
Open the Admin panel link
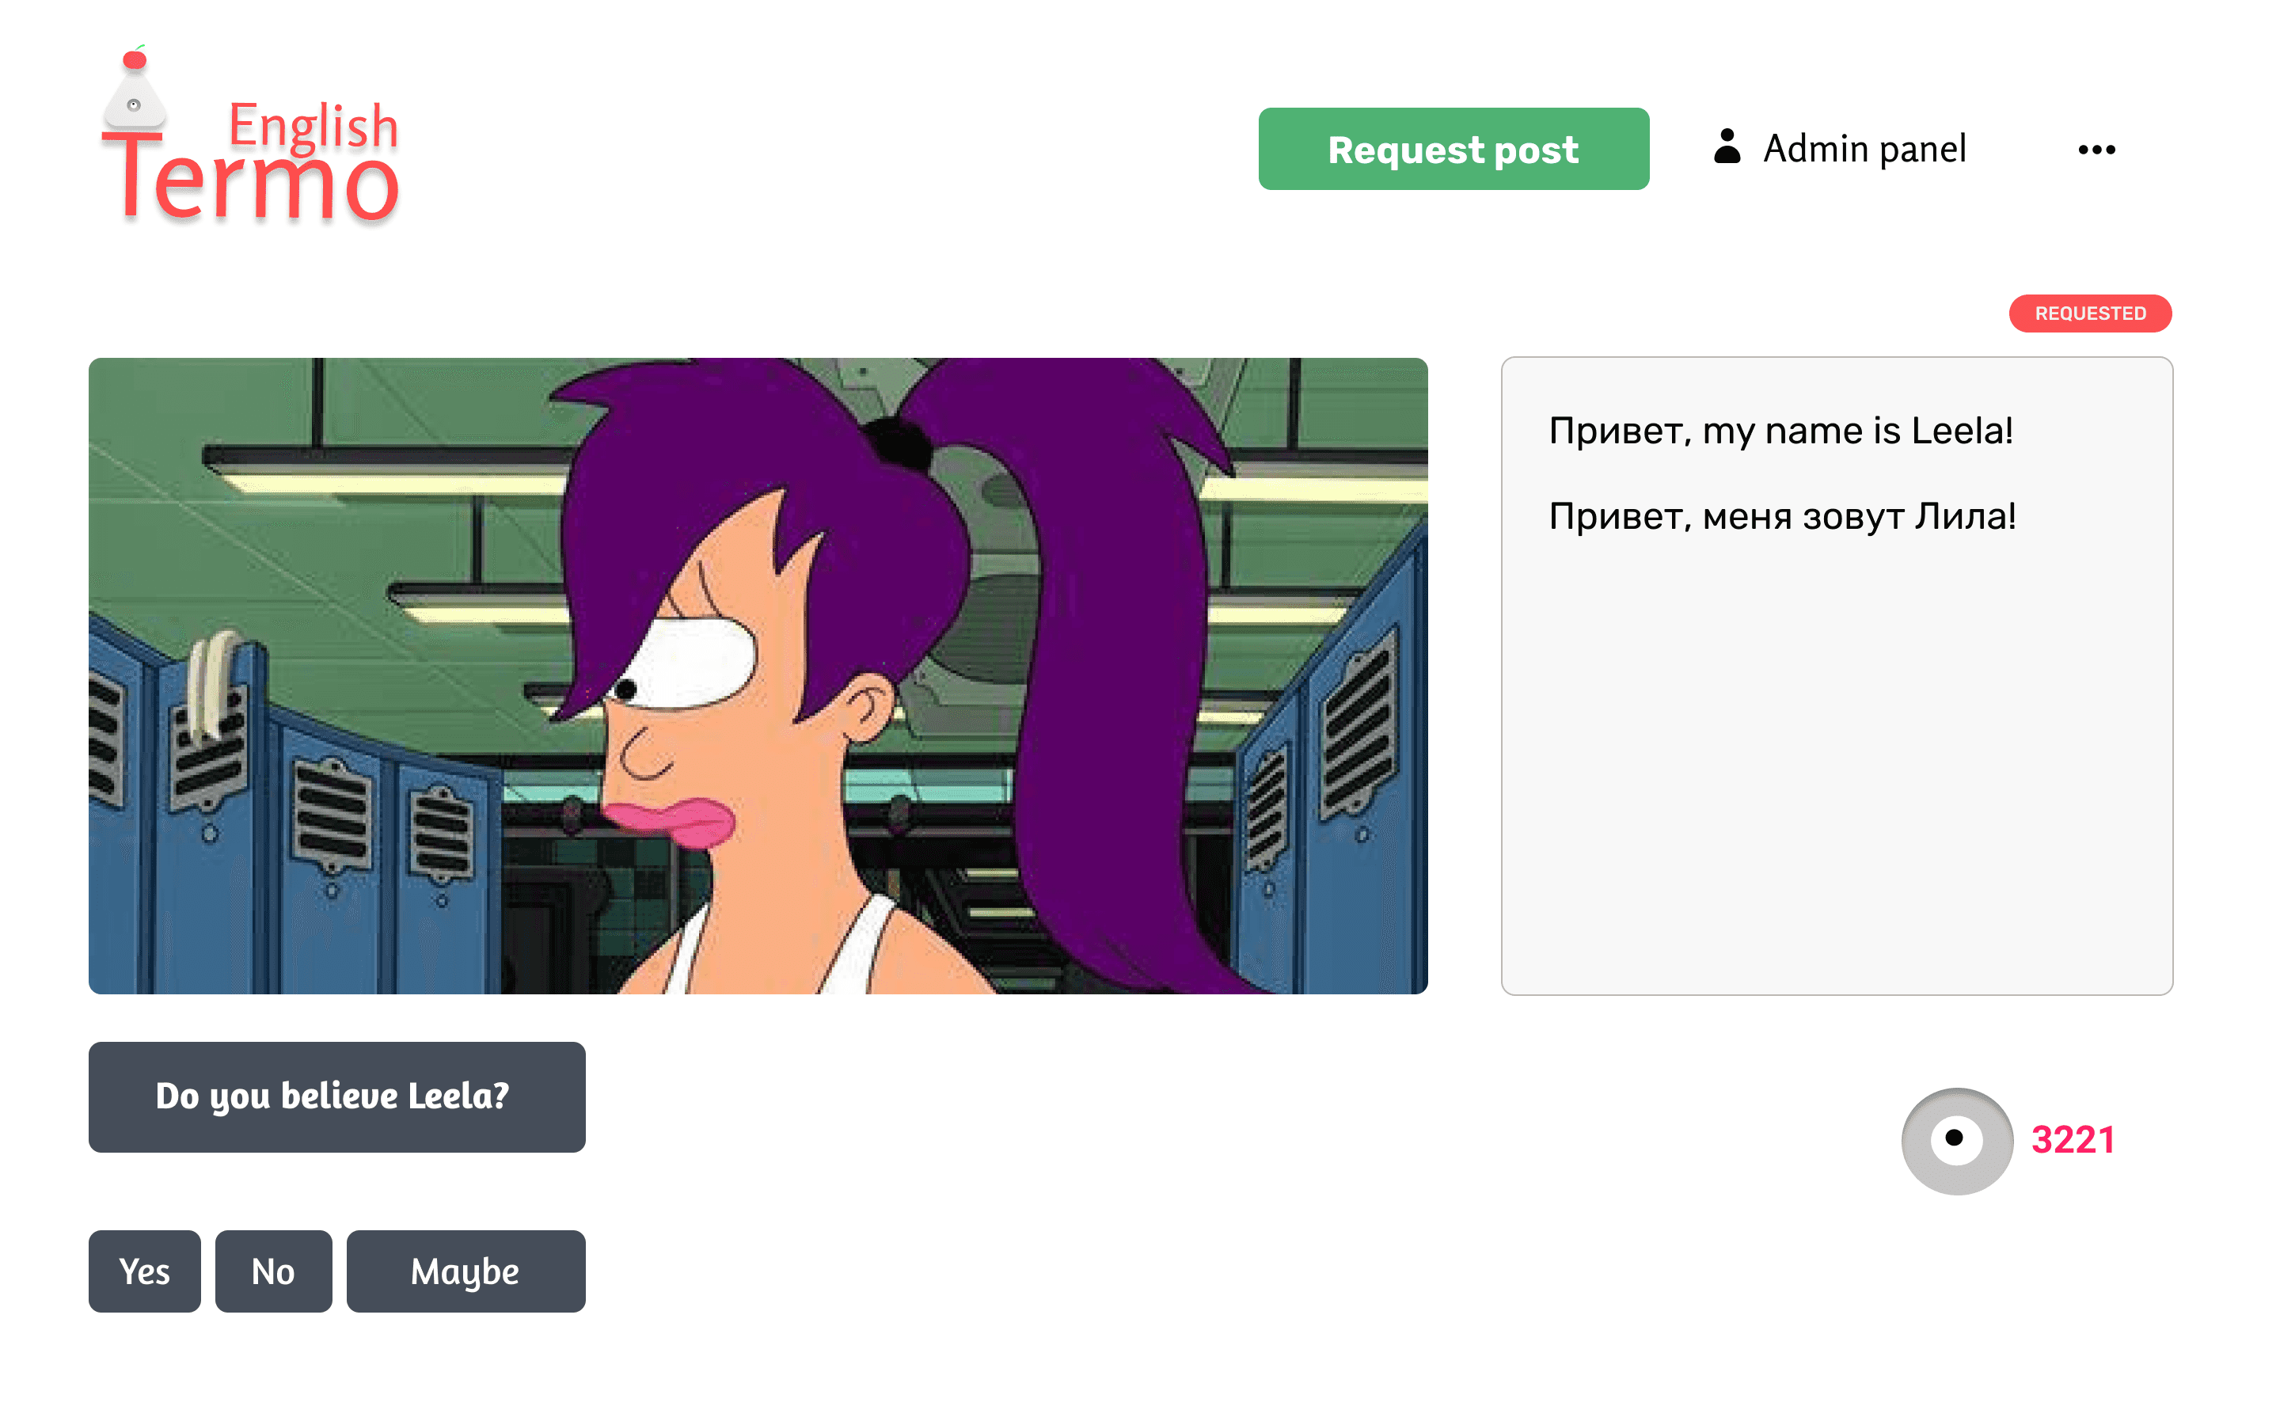click(1864, 149)
